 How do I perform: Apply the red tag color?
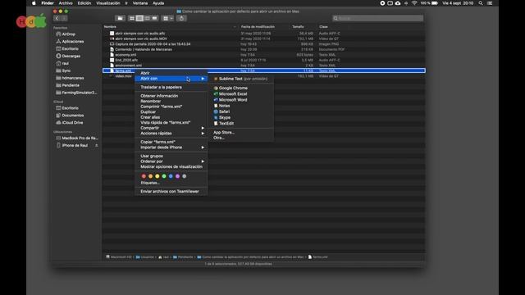coord(144,176)
